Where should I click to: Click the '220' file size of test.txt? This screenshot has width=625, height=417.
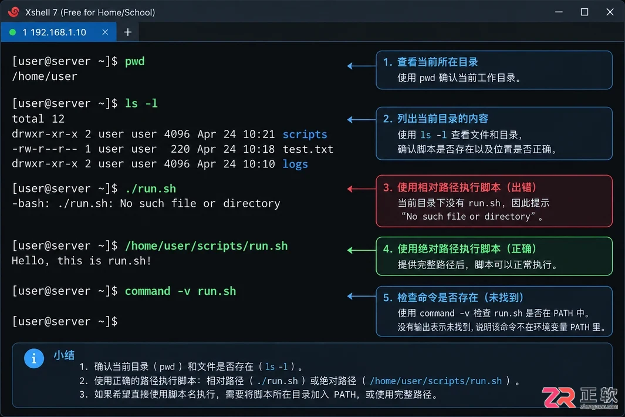(180, 149)
